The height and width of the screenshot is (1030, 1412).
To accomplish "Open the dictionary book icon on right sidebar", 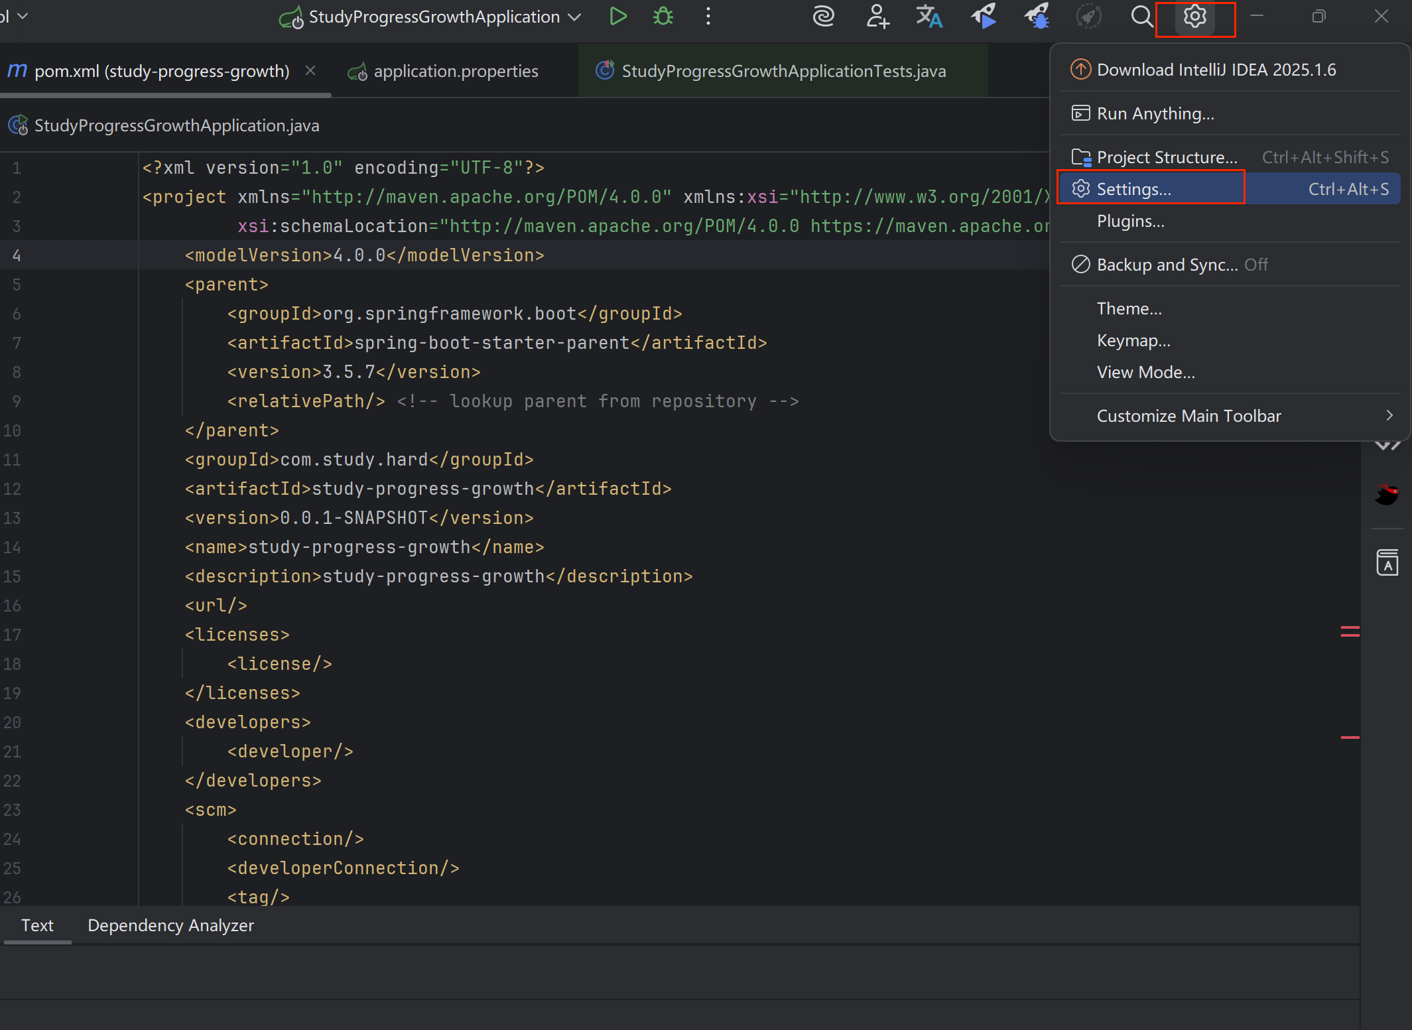I will pyautogui.click(x=1388, y=562).
